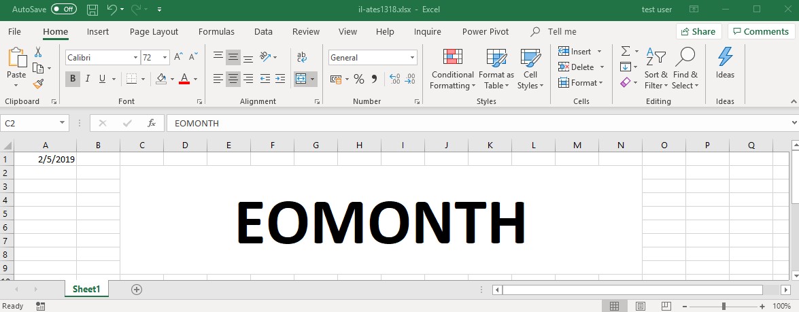Viewport: 799px width, 312px height.
Task: Open the Comments button
Action: [760, 31]
